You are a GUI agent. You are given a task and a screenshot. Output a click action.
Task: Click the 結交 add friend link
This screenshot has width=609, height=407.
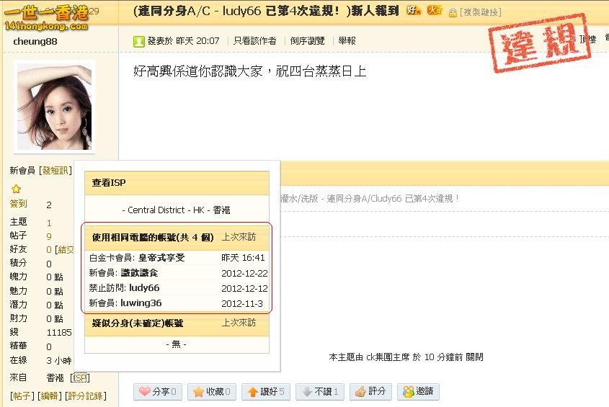64,250
